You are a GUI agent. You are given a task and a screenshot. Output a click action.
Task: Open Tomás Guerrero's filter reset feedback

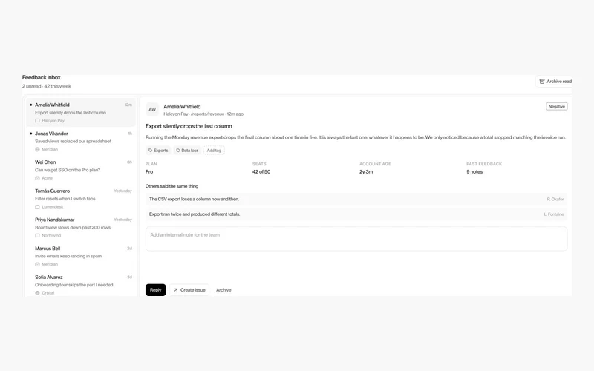81,199
